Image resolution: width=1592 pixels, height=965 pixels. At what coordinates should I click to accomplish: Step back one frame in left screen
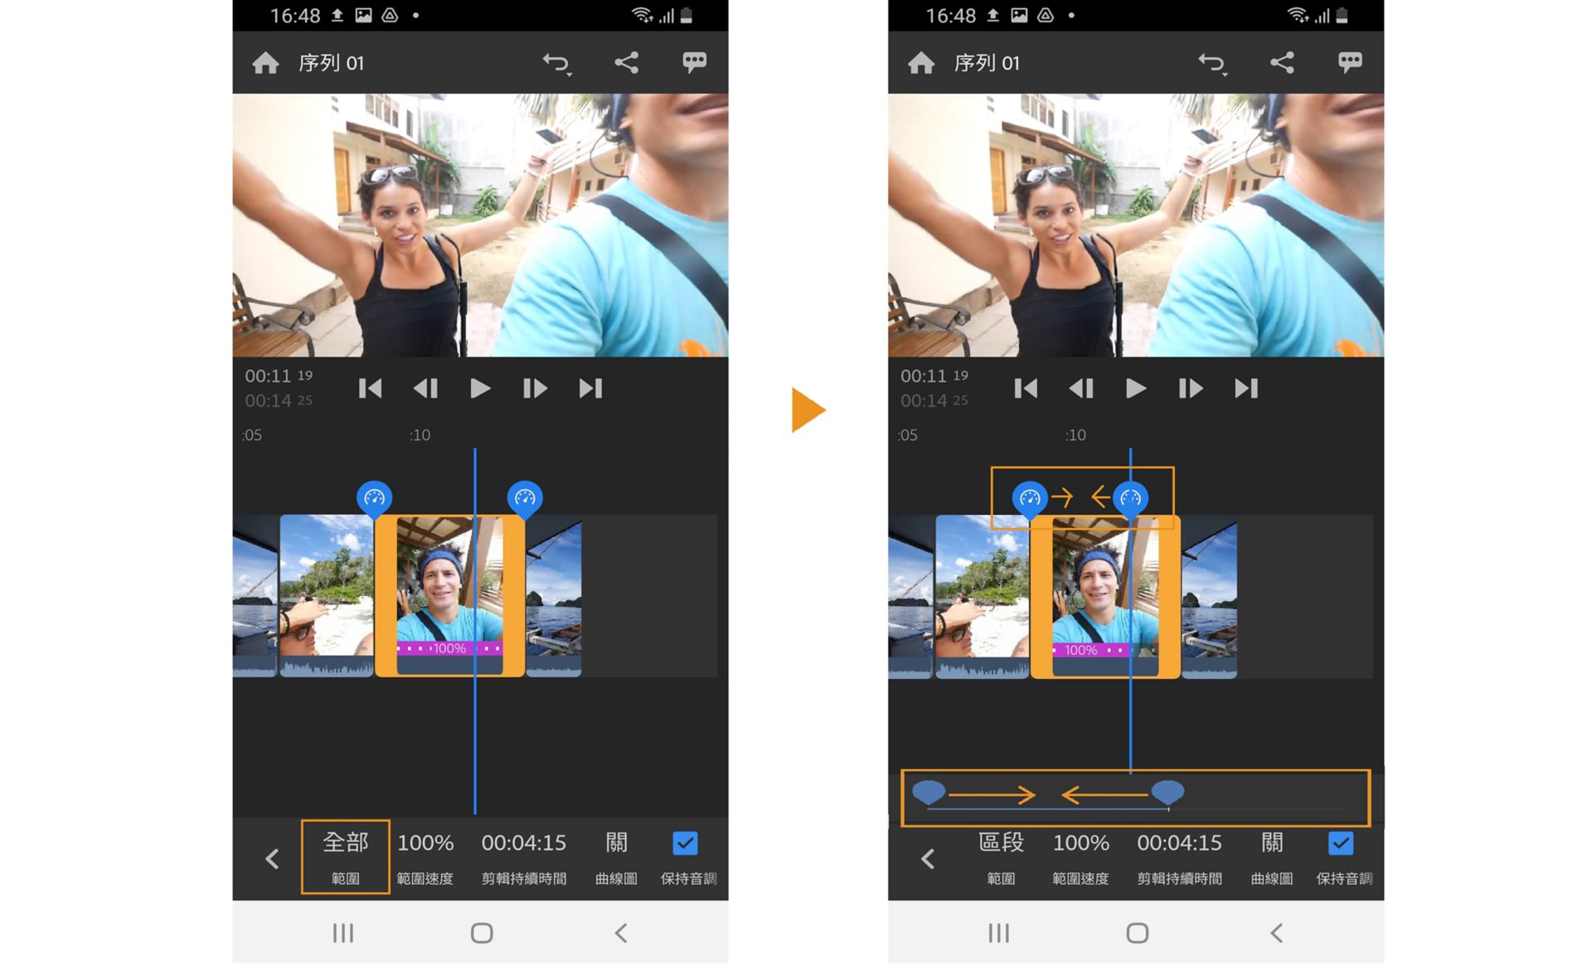pyautogui.click(x=425, y=388)
